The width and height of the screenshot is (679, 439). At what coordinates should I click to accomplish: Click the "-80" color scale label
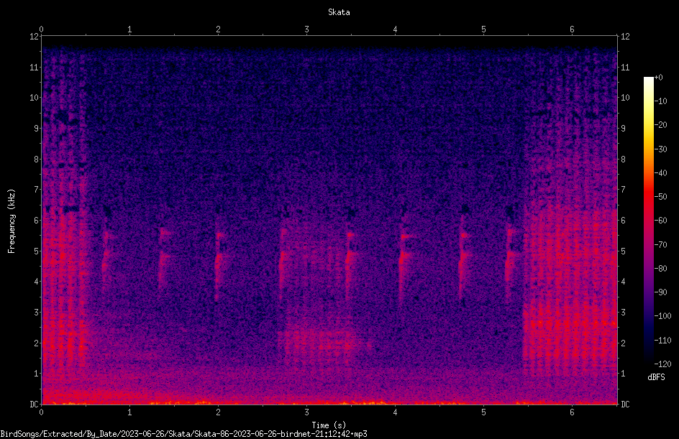pos(660,269)
